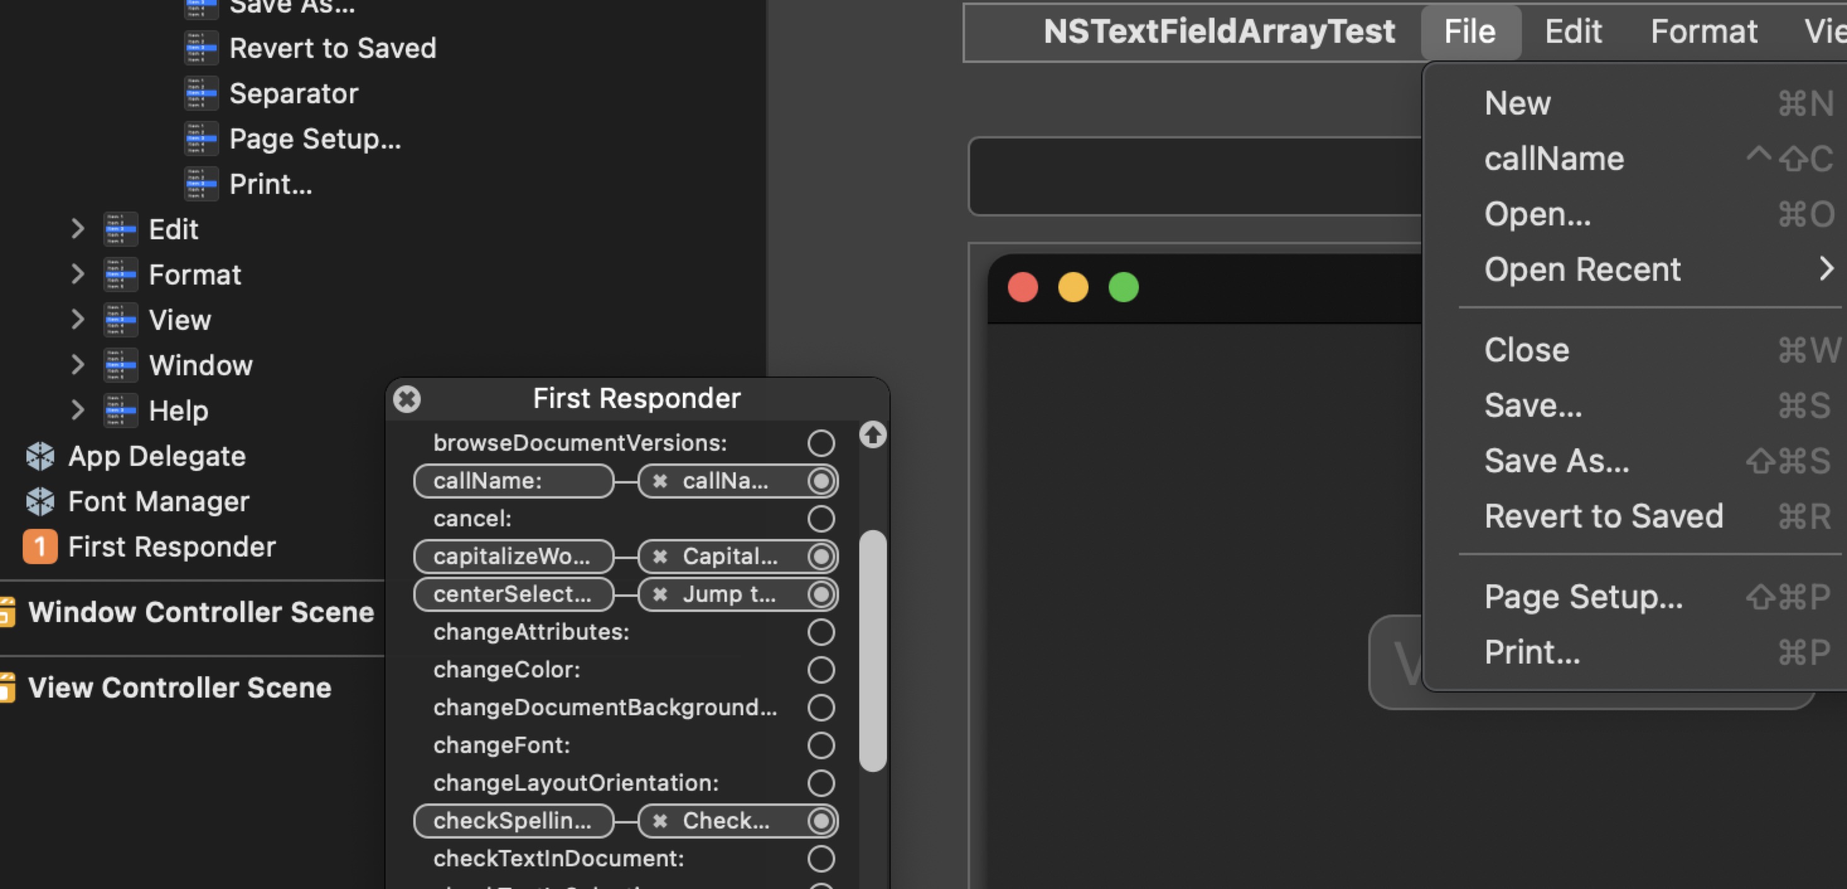Click the filled connection indicator for callName:
The image size is (1847, 889).
(x=821, y=482)
